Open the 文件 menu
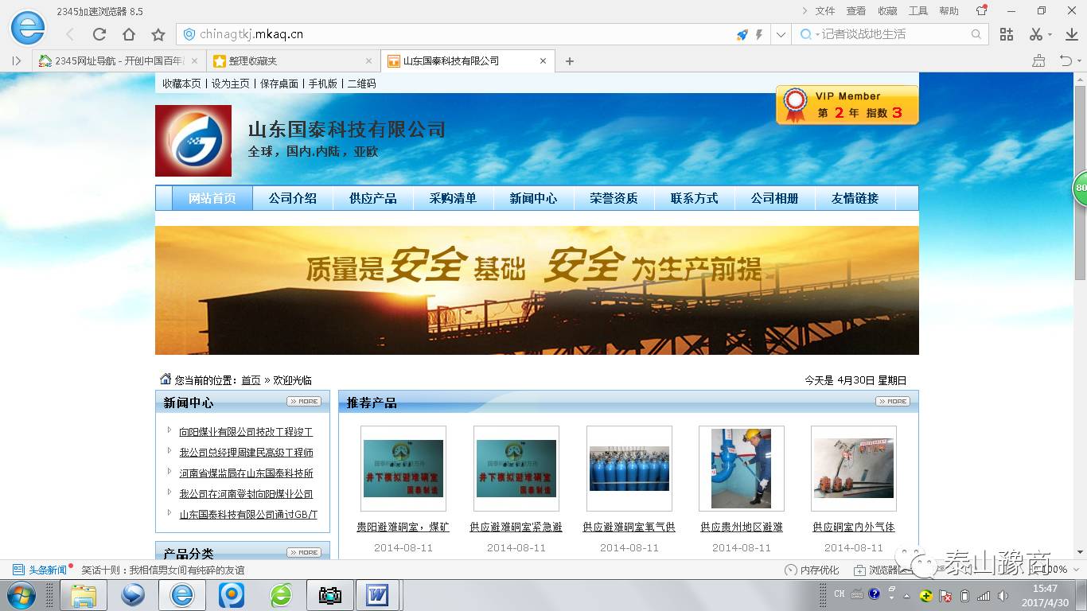 coord(825,10)
